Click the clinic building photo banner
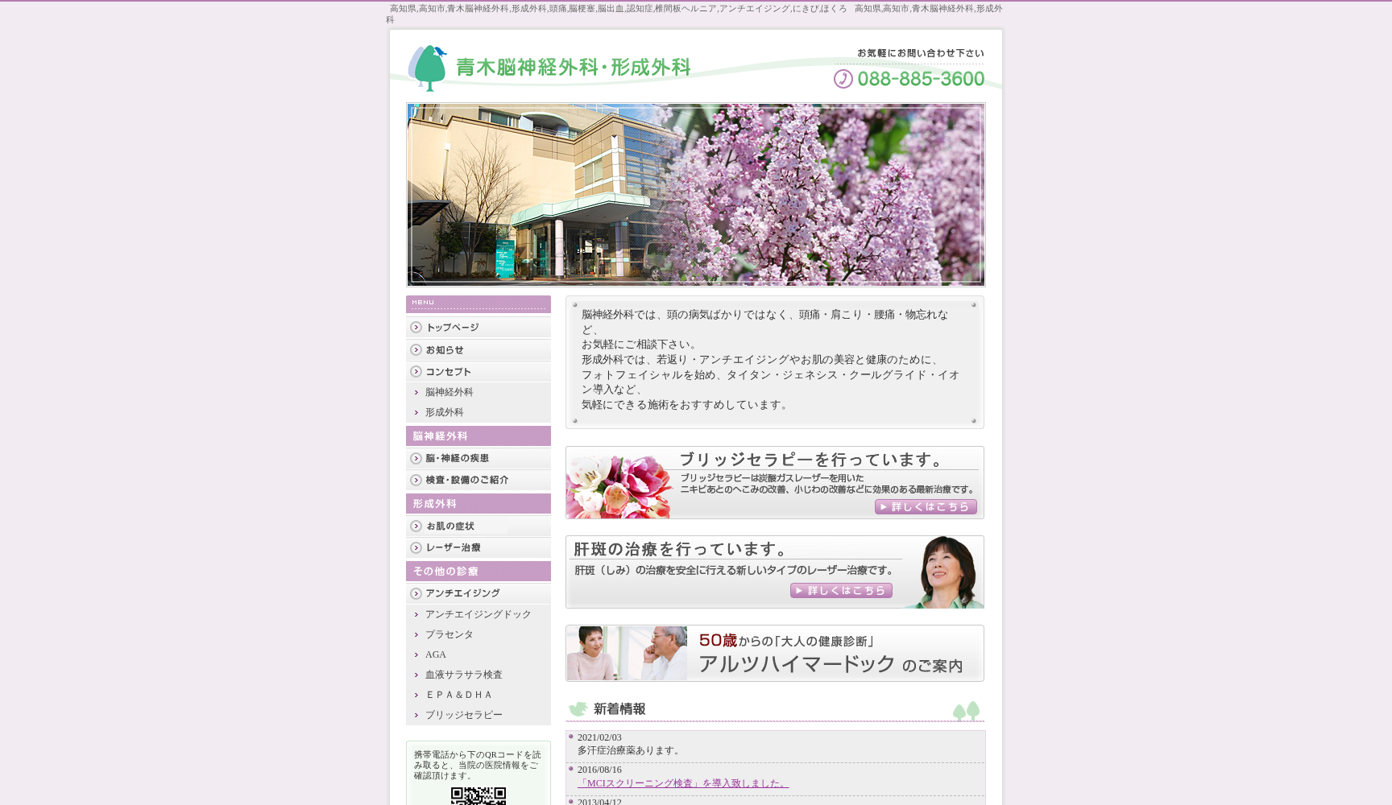 (x=694, y=194)
